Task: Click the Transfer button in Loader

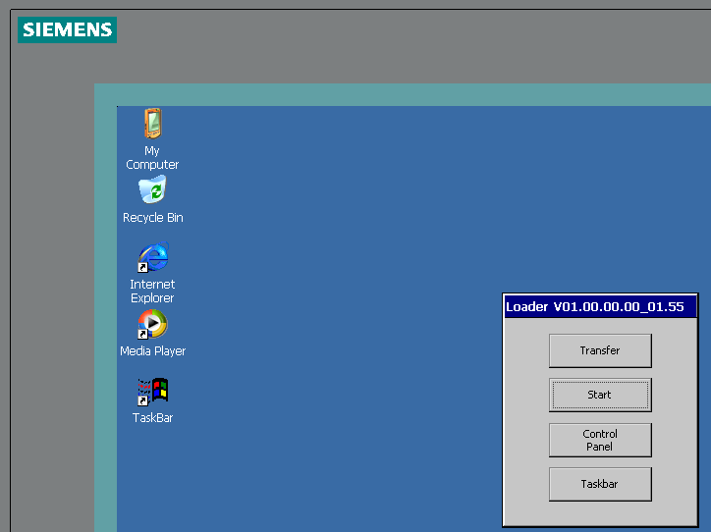Action: 600,350
